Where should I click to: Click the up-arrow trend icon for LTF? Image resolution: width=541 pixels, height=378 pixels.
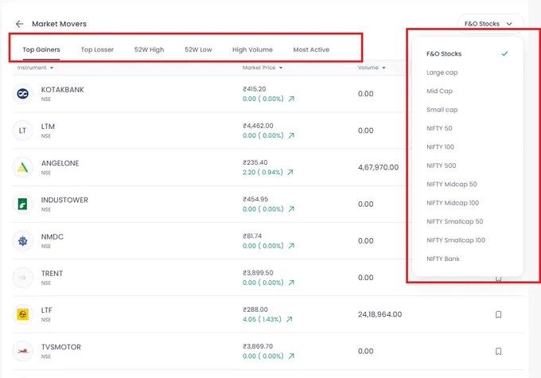click(289, 319)
